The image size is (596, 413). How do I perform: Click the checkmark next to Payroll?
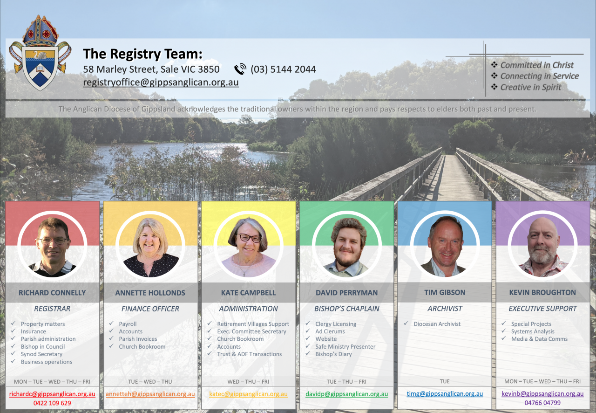pyautogui.click(x=111, y=324)
